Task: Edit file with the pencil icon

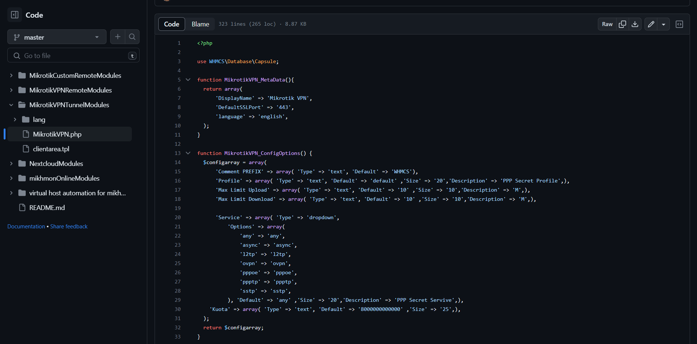Action: (x=651, y=24)
